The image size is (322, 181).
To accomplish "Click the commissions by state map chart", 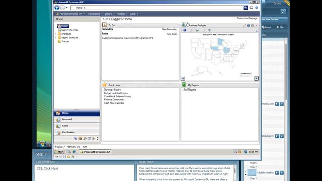I will (218, 55).
